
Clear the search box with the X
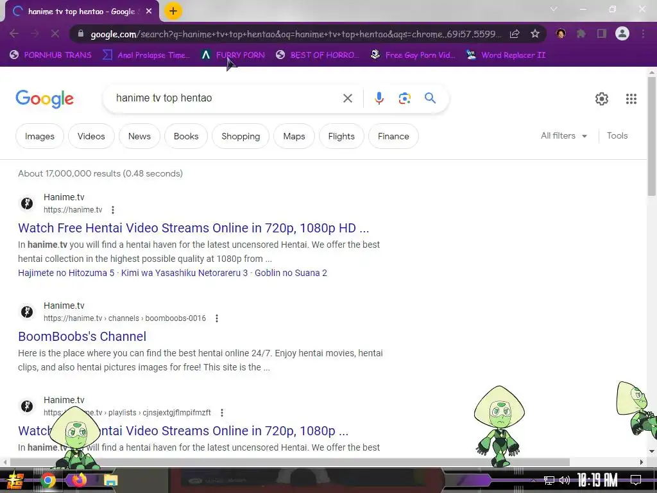(x=347, y=98)
